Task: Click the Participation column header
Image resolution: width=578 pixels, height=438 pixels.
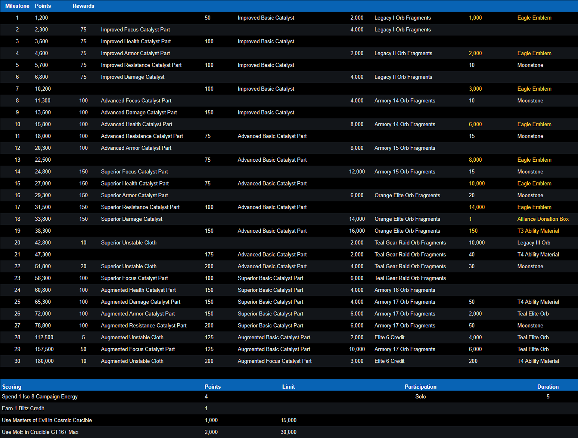Action: 420,387
